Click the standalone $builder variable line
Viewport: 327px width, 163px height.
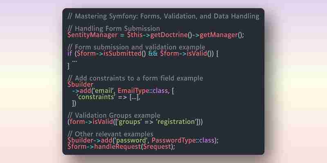click(80, 85)
